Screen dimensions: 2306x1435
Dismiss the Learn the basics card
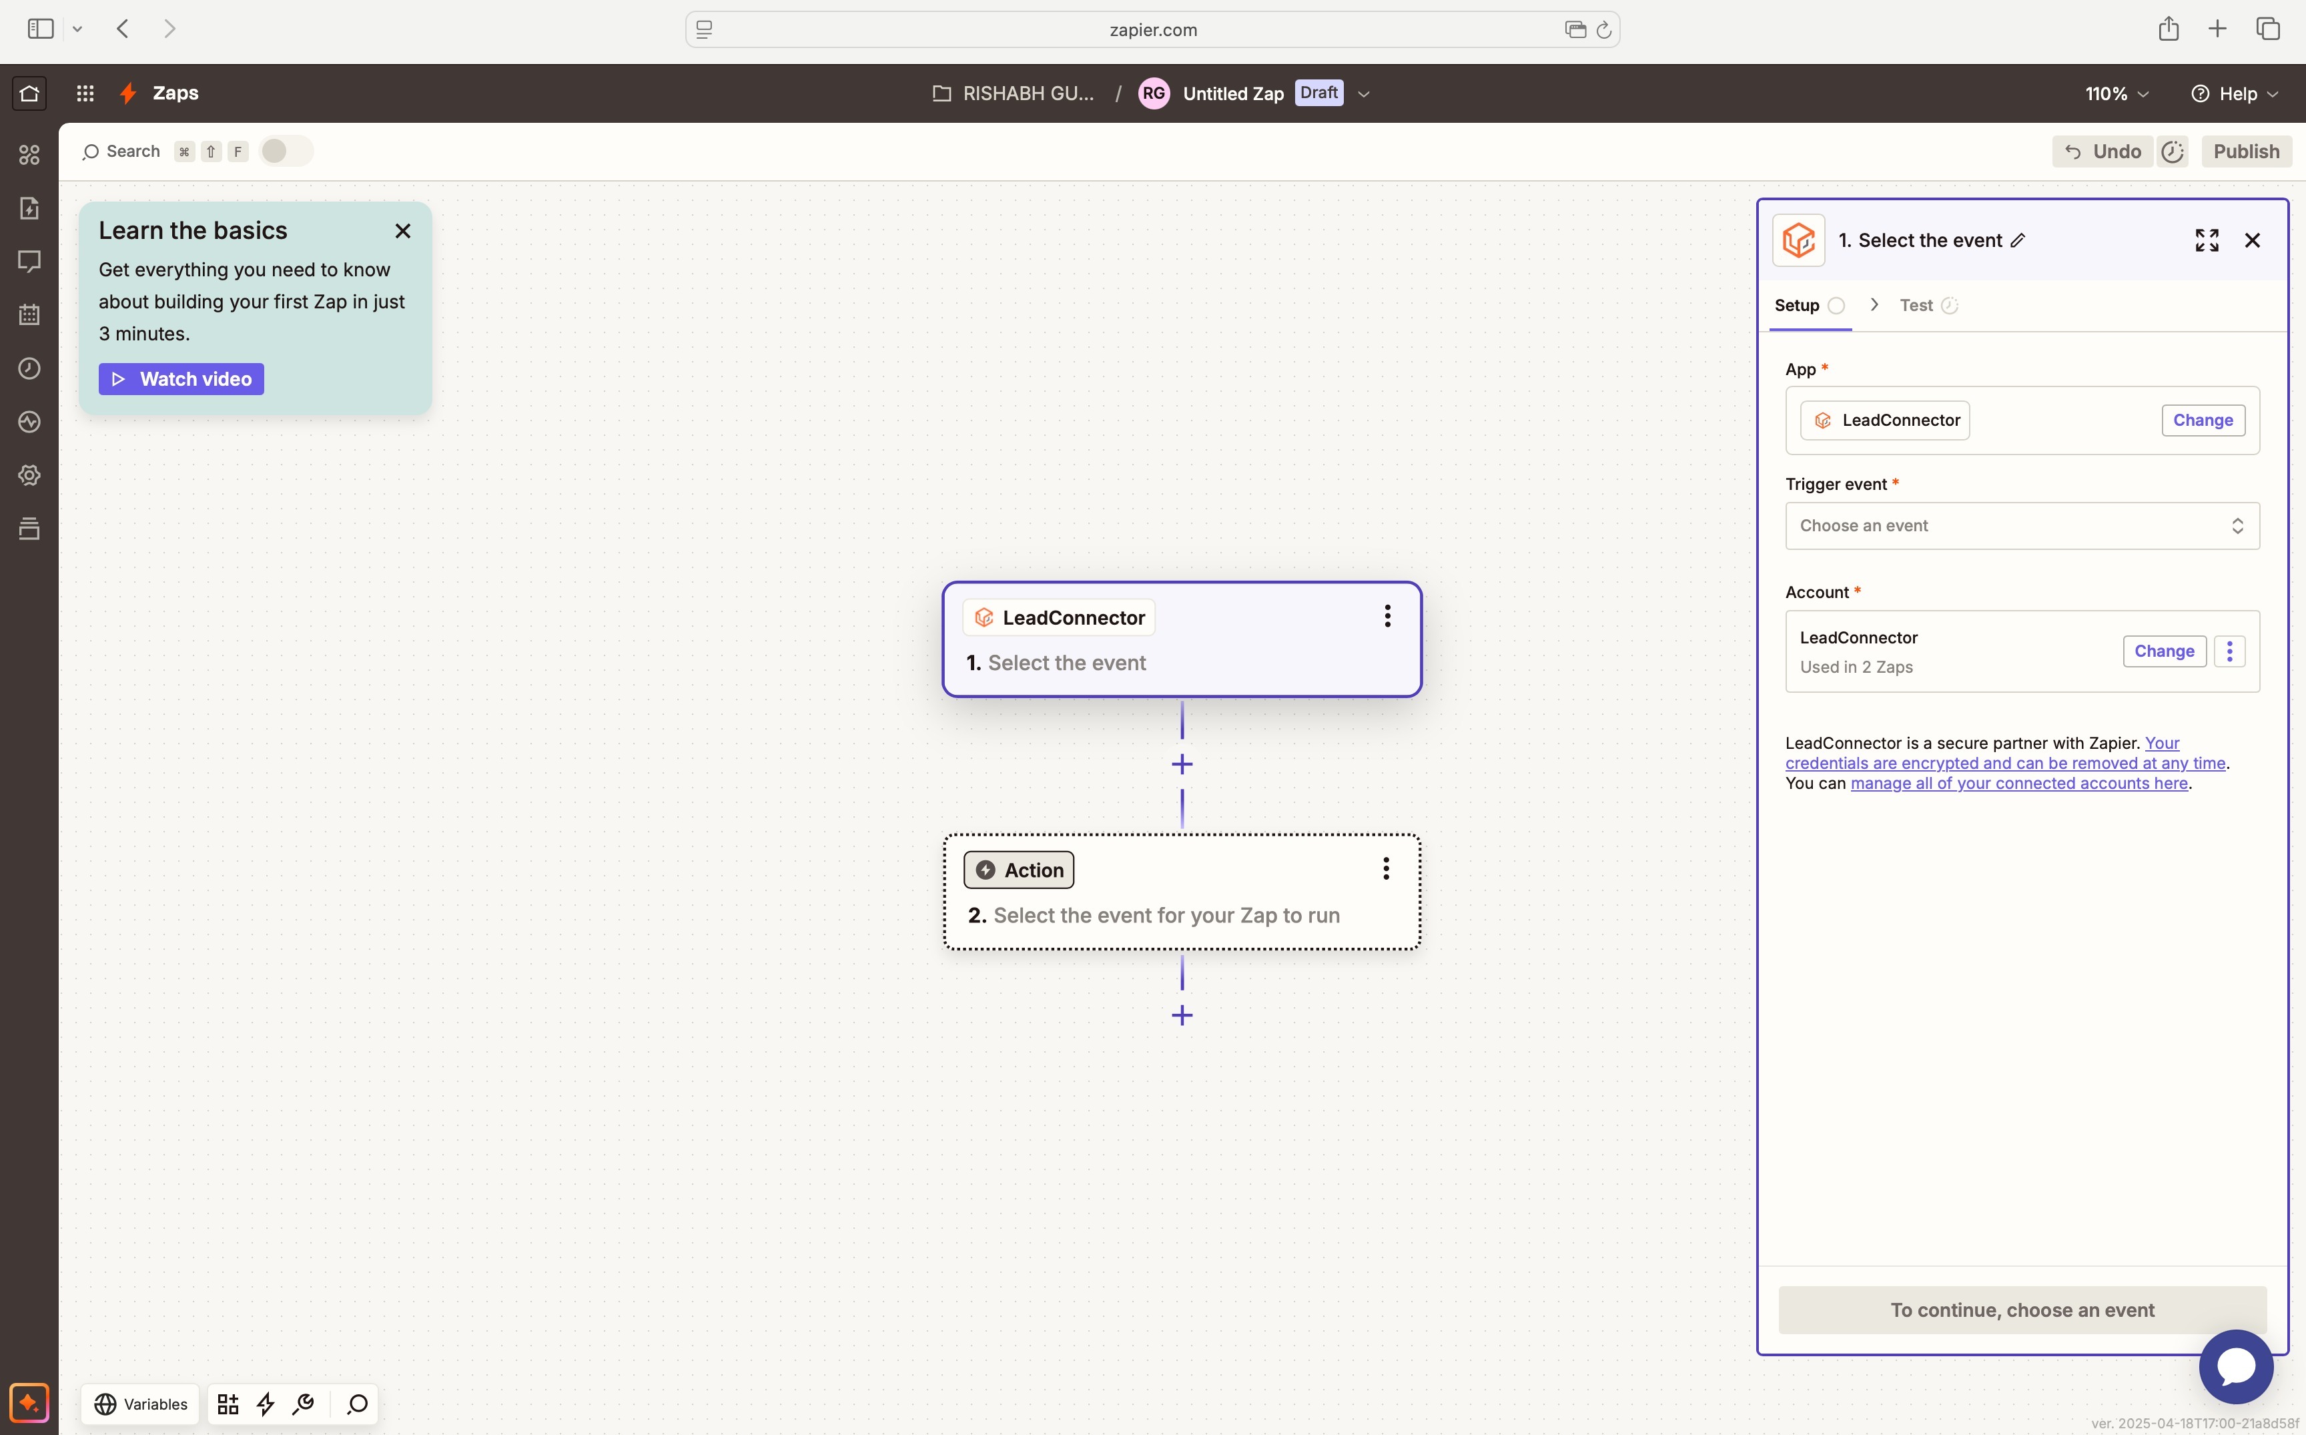pyautogui.click(x=403, y=231)
